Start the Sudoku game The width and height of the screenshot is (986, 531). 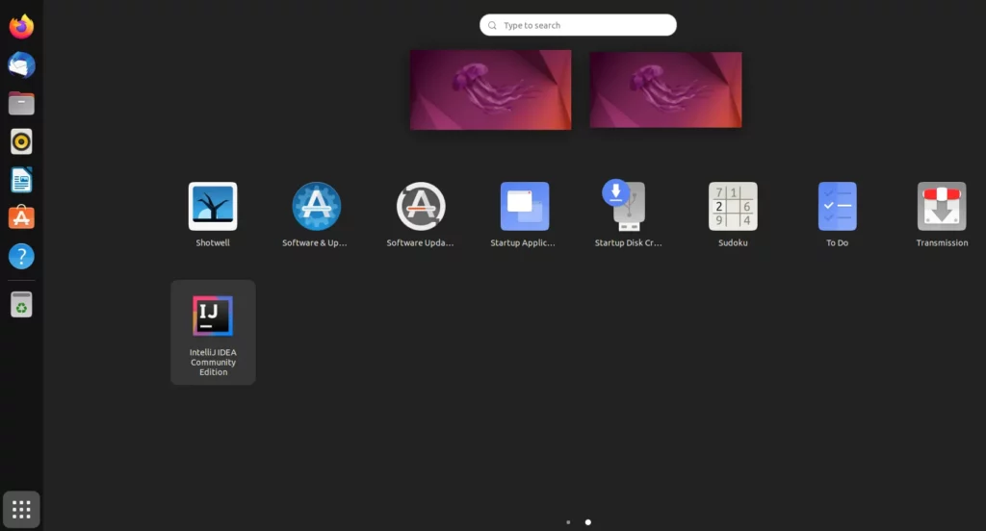point(733,206)
